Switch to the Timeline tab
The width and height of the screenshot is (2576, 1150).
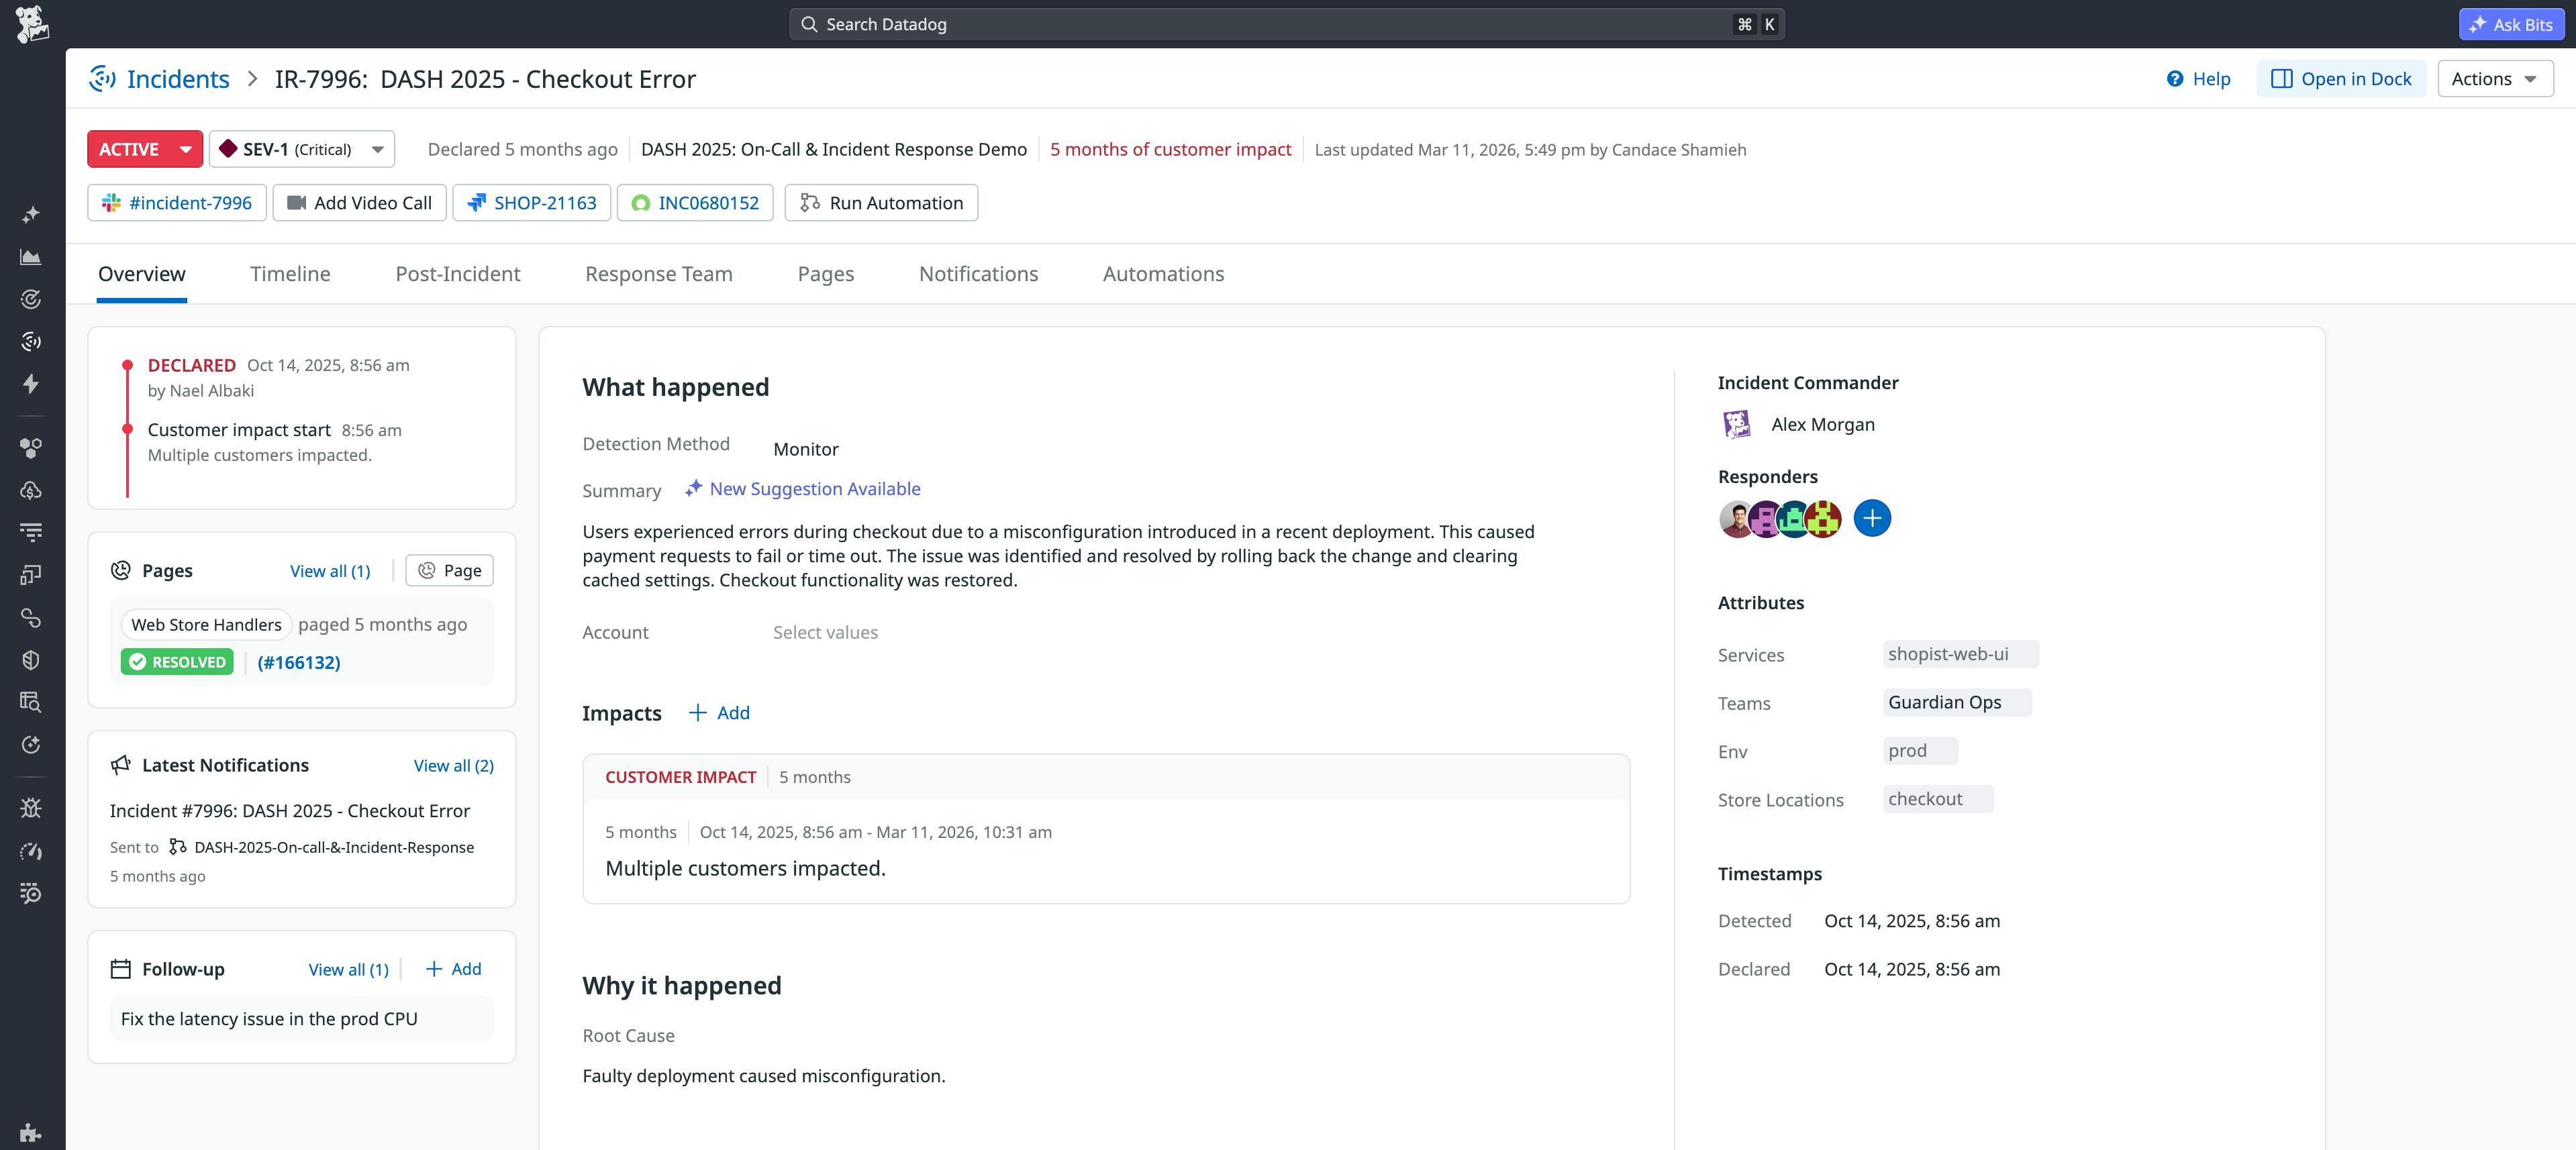290,273
